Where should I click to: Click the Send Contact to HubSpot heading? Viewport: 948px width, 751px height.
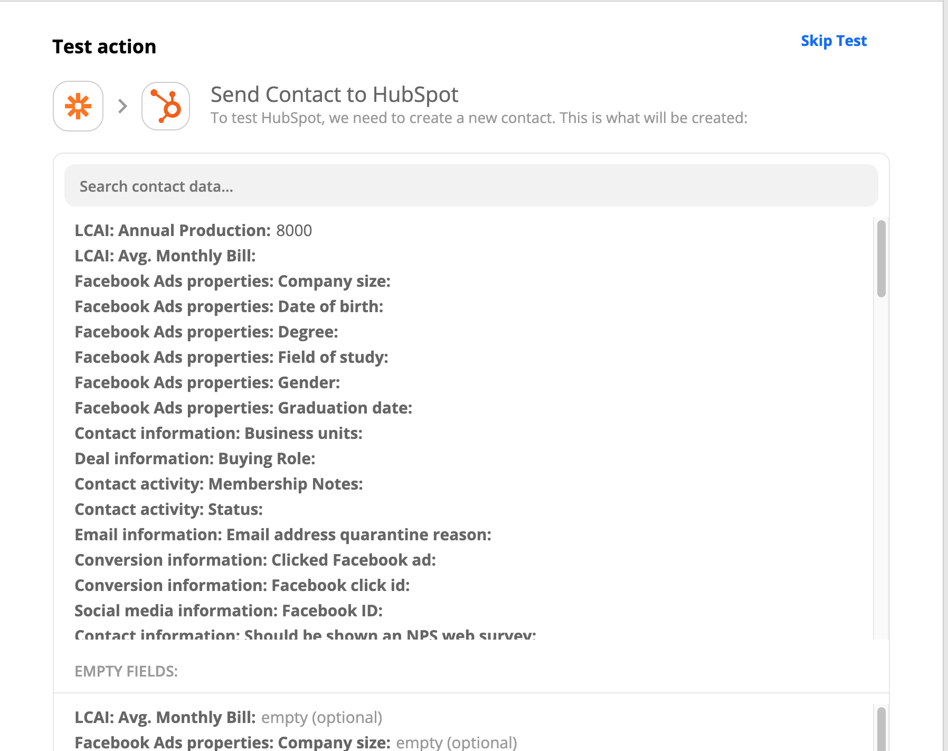coord(334,95)
